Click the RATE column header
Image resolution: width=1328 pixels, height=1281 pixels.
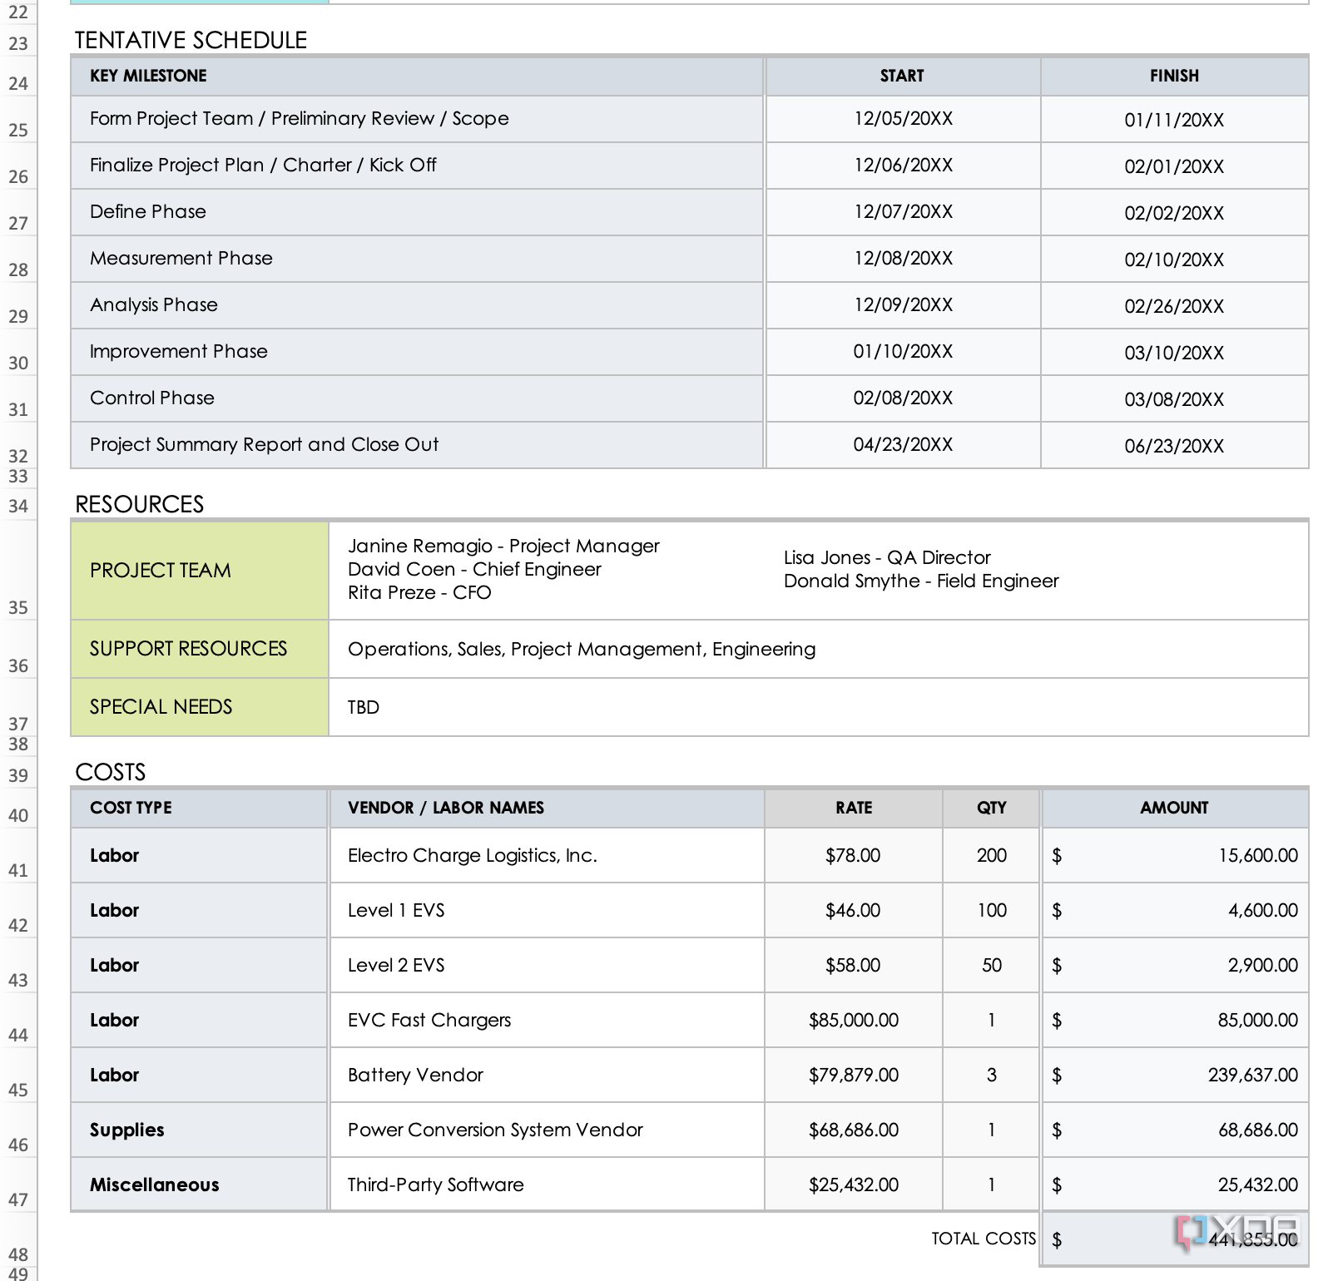854,808
